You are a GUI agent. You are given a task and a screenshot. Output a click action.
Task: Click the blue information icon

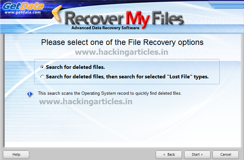[30, 94]
